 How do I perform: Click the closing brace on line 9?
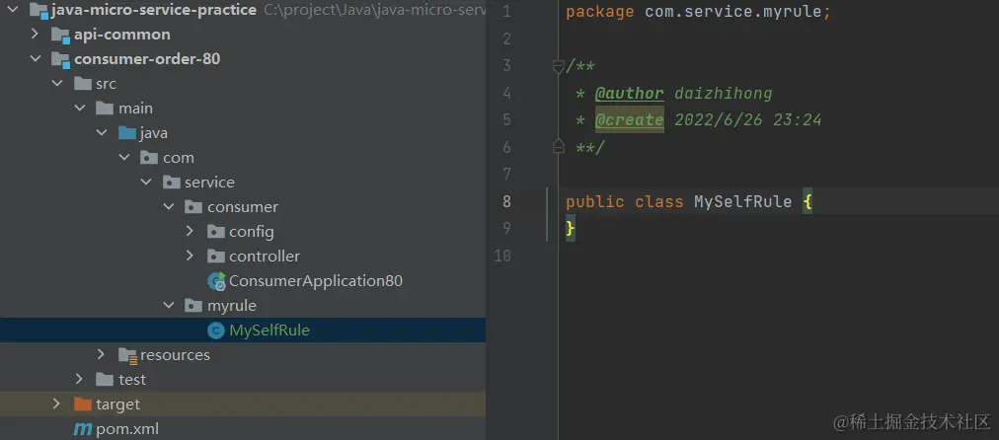(x=571, y=229)
